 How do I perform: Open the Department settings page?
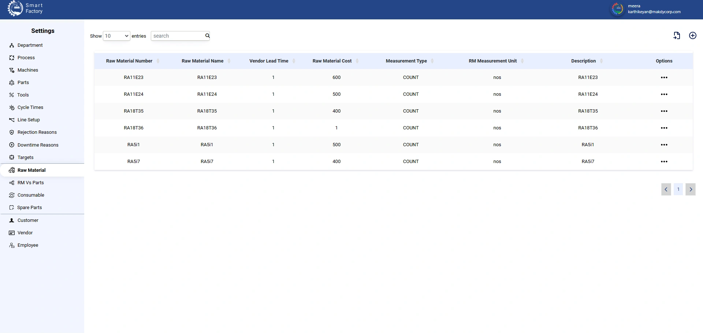point(30,45)
